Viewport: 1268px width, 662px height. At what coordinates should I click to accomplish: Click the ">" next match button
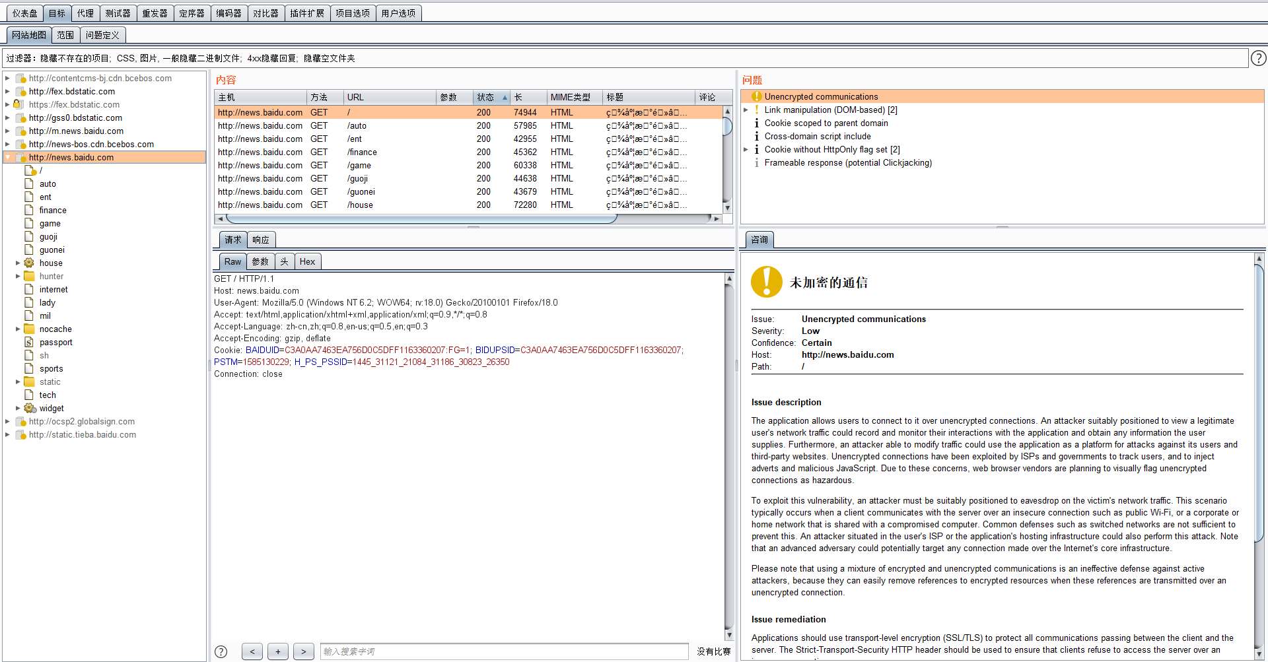pos(304,651)
